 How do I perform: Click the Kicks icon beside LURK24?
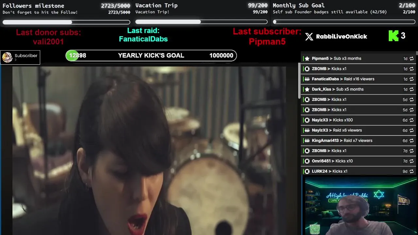[307, 171]
